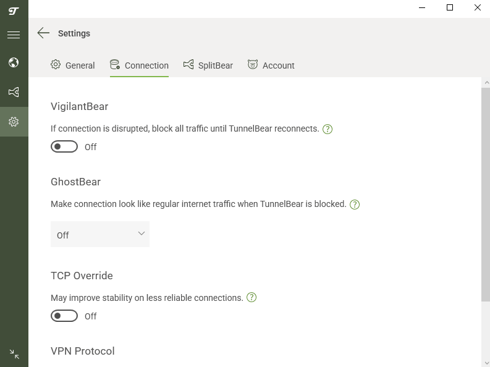Open help for VigilantBear

coord(327,129)
